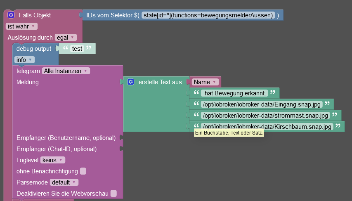Open telegram 'Alle Instanzen' dropdown
The height and width of the screenshot is (201, 352).
click(x=66, y=71)
